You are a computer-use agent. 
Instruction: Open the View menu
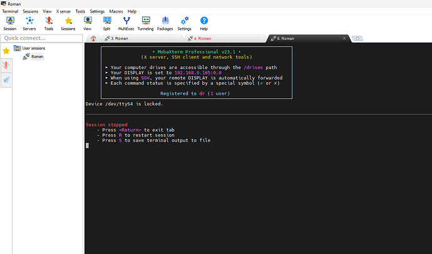pos(47,11)
